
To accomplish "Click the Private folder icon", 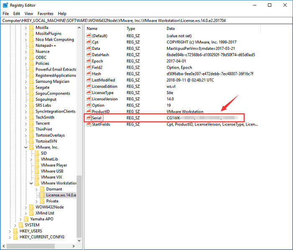I will (42, 201).
